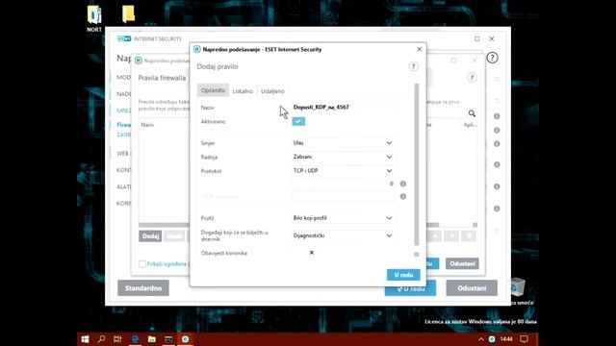
Task: Toggle Obavijesti korisnika setting
Action: 312,253
